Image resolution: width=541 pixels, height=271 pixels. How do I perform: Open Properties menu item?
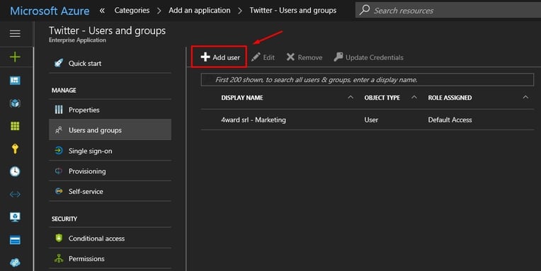tap(110, 110)
